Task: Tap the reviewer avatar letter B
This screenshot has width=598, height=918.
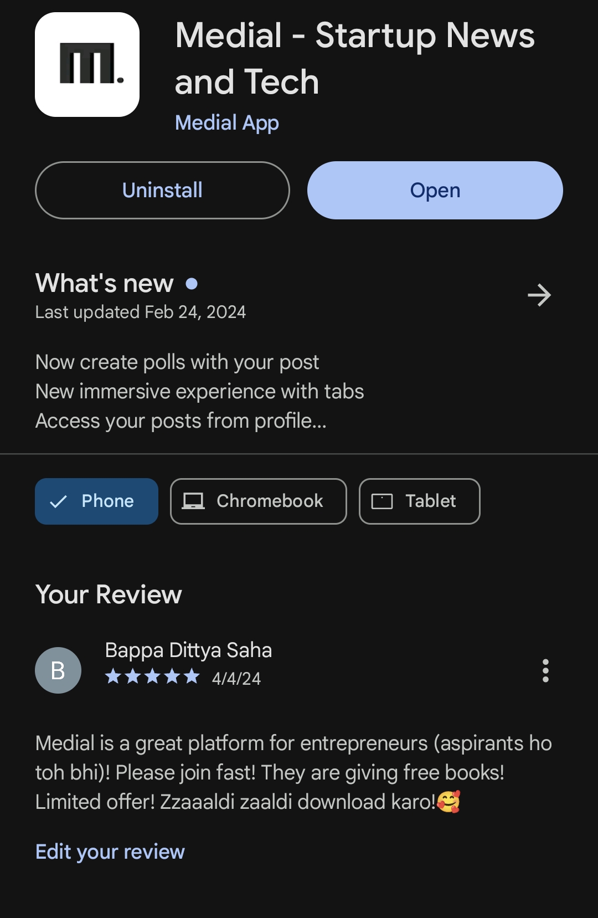Action: [x=58, y=670]
